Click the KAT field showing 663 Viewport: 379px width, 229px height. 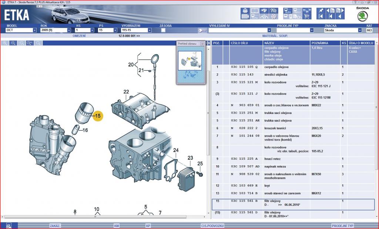[369, 30]
